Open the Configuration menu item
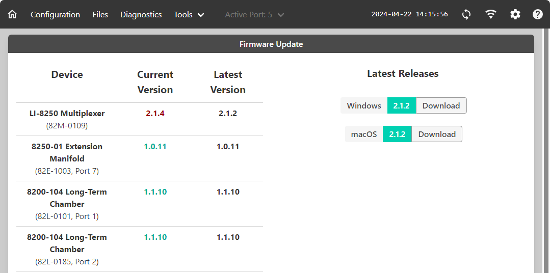The height and width of the screenshot is (273, 550). point(55,15)
